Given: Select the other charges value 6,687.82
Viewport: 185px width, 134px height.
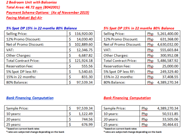Looking at the screenshot, I should tap(81, 55).
